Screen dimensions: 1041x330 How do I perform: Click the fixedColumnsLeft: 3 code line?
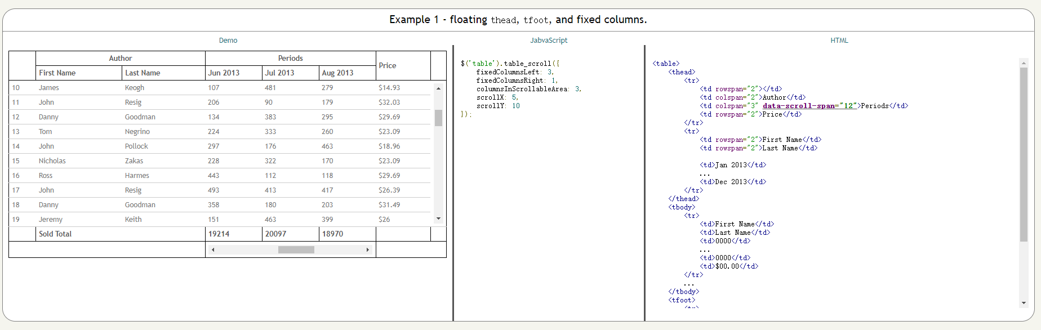[x=515, y=72]
